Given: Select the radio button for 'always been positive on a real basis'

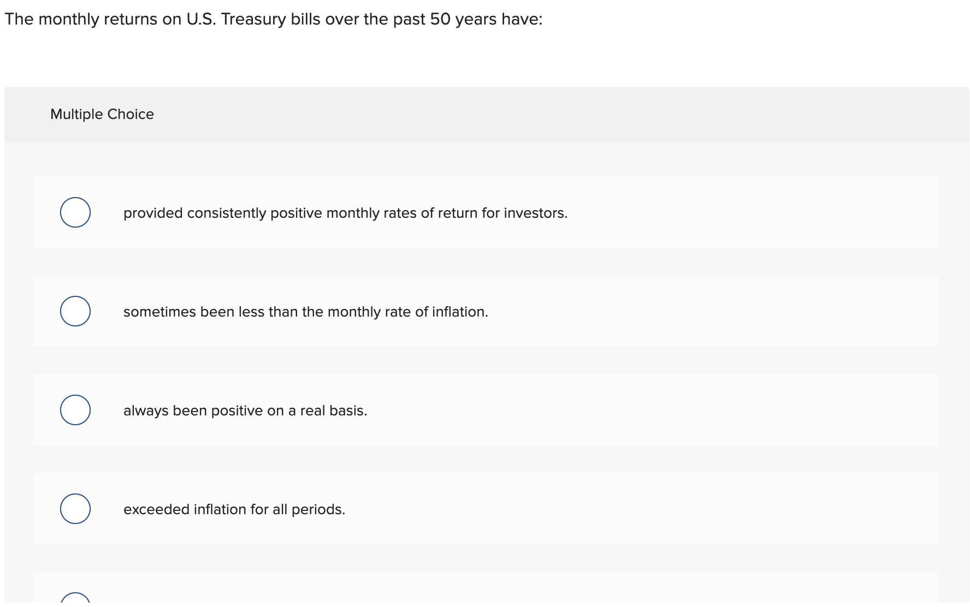Looking at the screenshot, I should point(75,410).
